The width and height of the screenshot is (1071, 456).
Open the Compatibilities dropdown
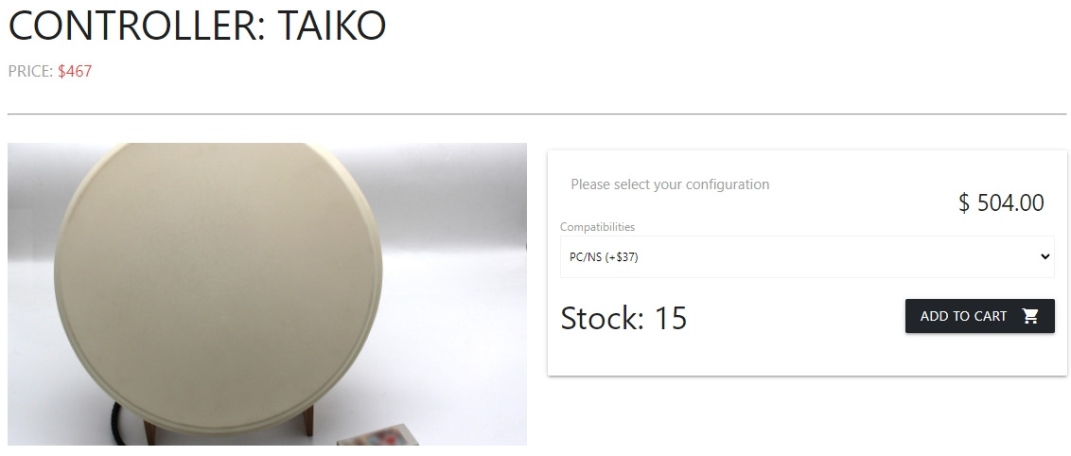click(807, 256)
